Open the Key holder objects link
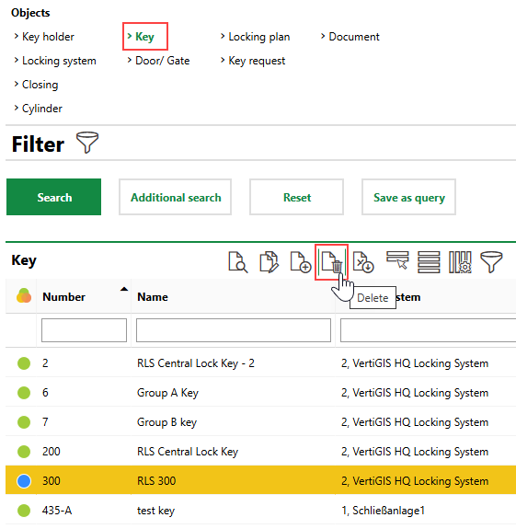Viewport: 516px width, 529px height. pos(48,37)
